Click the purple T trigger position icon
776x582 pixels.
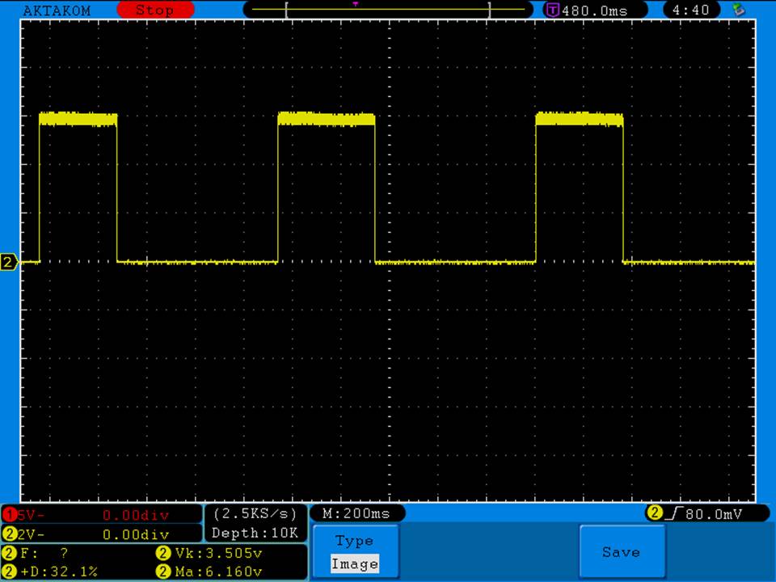coord(553,11)
